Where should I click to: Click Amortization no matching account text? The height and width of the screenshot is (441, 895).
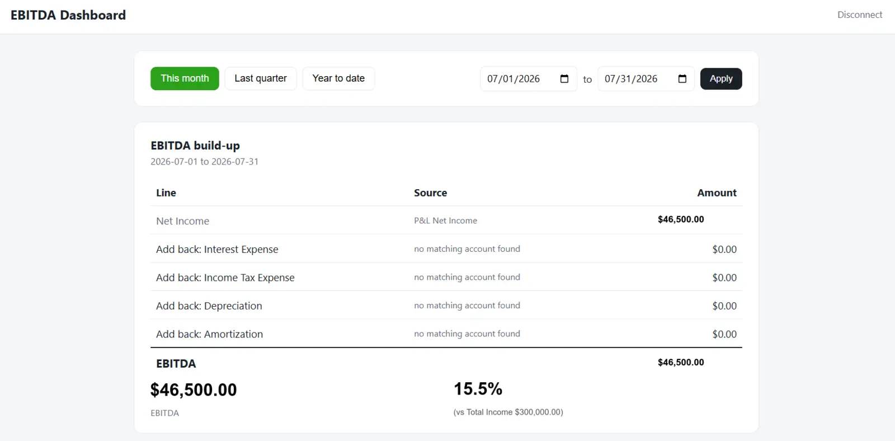click(467, 334)
